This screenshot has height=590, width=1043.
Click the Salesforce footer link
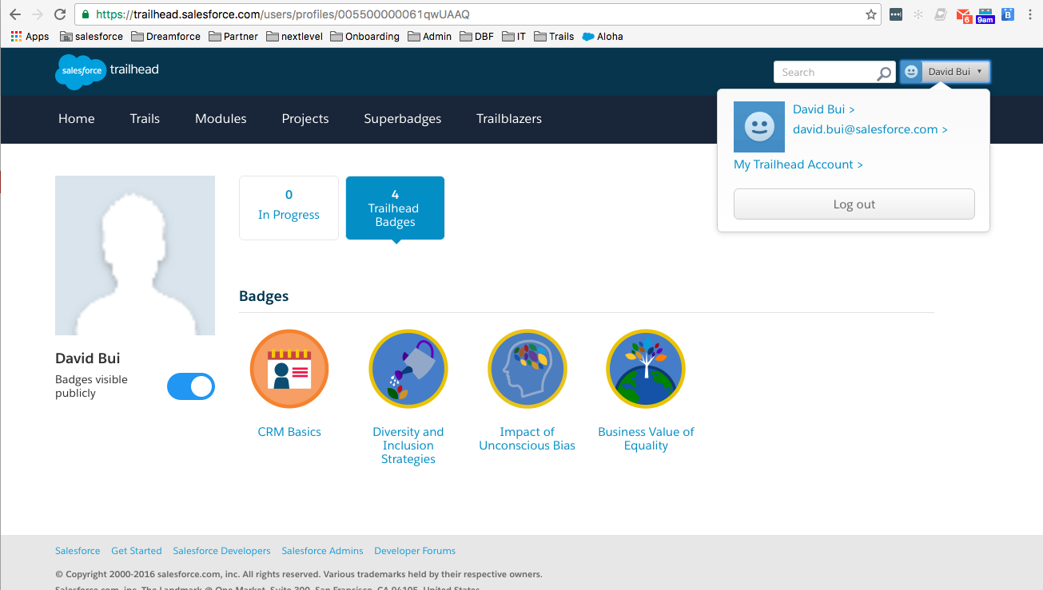(78, 551)
